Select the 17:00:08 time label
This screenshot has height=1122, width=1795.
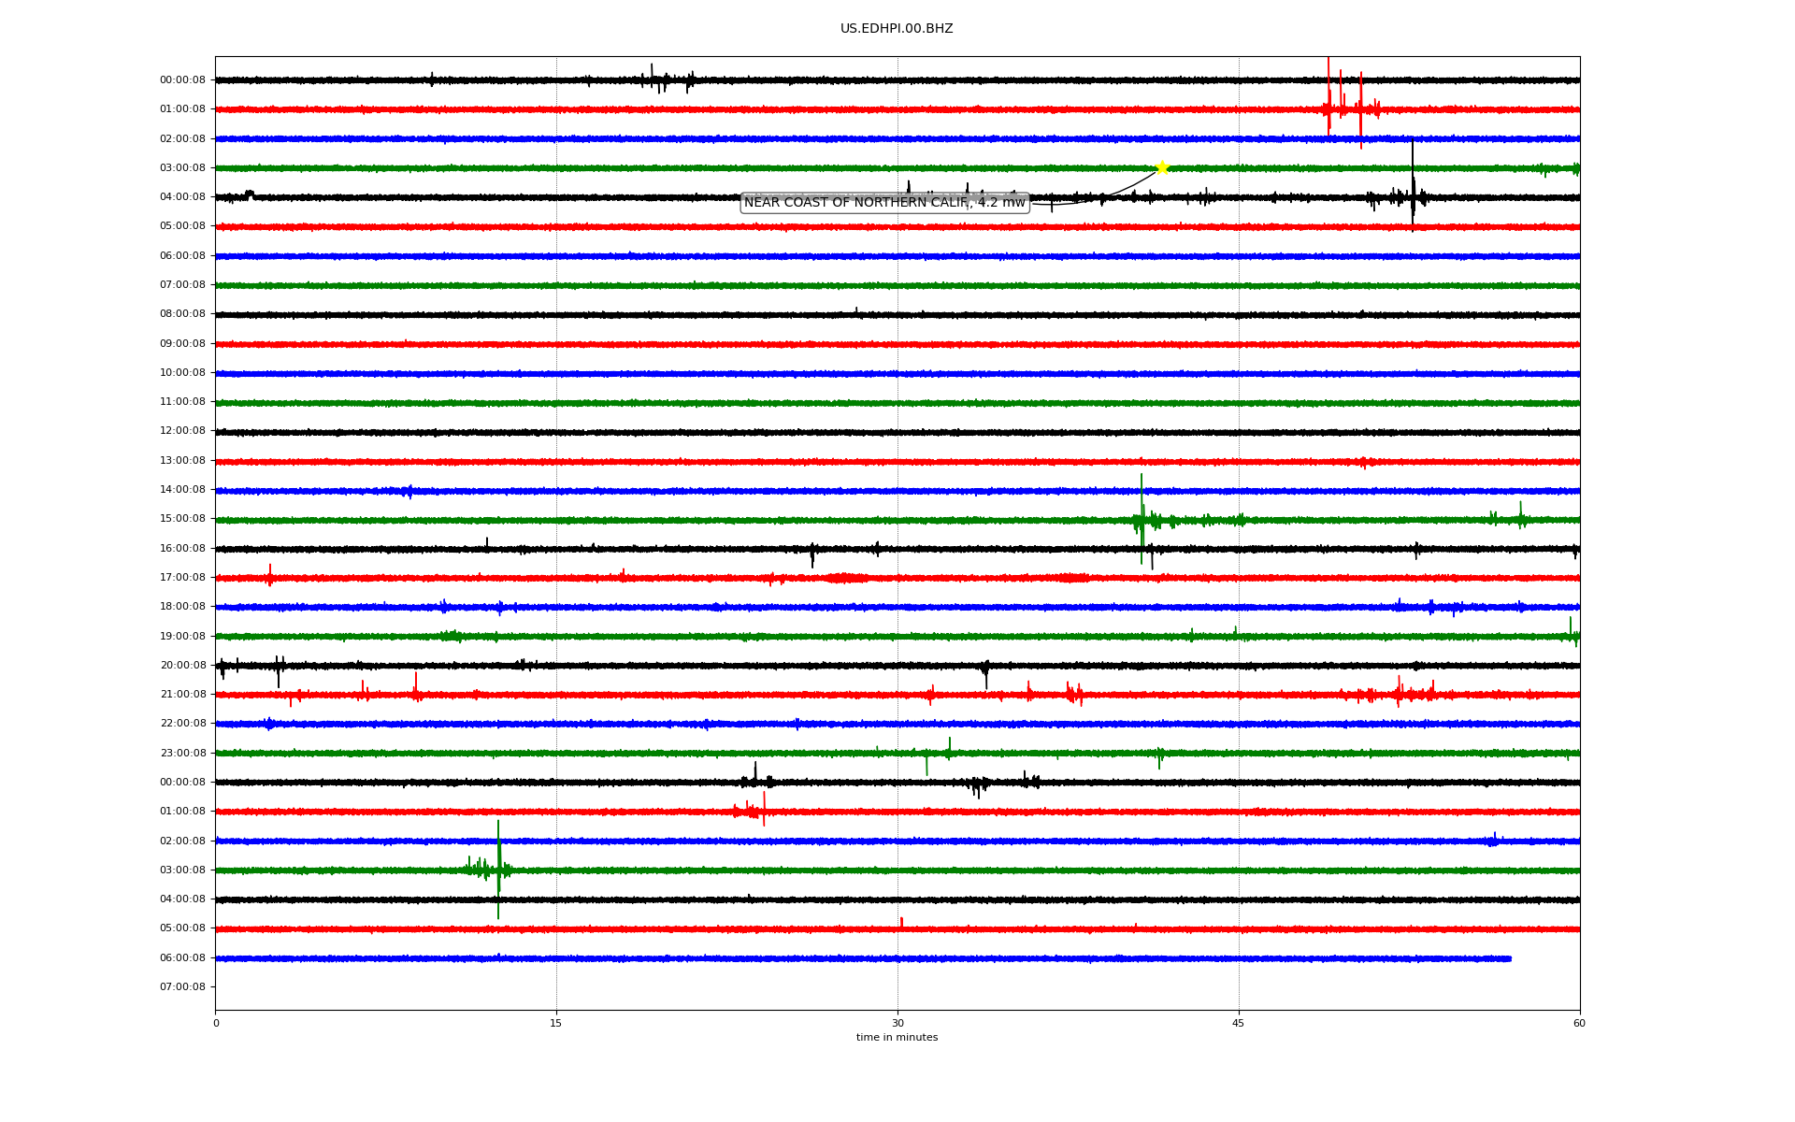182,578
